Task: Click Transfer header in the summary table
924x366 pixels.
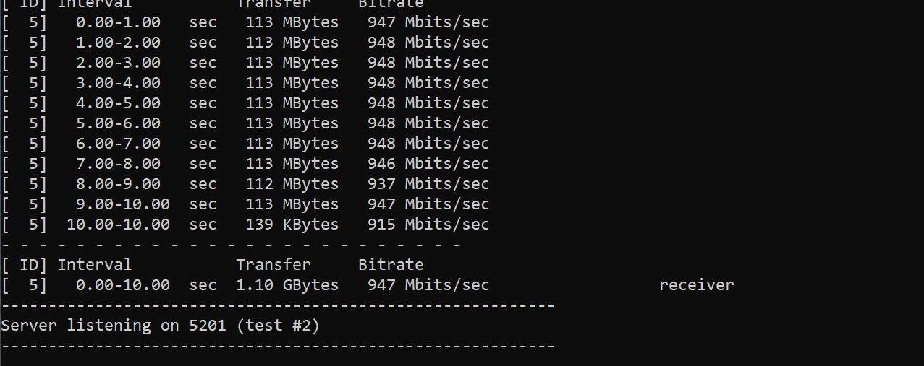Action: tap(274, 264)
